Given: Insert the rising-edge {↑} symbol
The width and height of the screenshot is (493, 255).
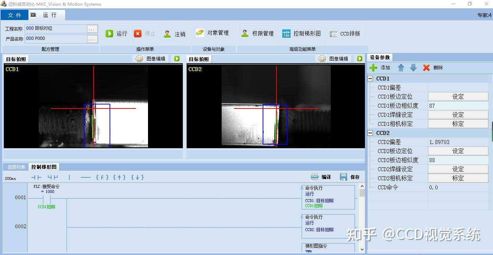Looking at the screenshot, I should 119,177.
